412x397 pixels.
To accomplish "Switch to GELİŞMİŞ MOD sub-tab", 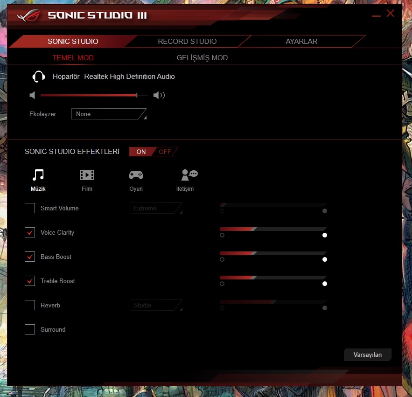I will [202, 58].
